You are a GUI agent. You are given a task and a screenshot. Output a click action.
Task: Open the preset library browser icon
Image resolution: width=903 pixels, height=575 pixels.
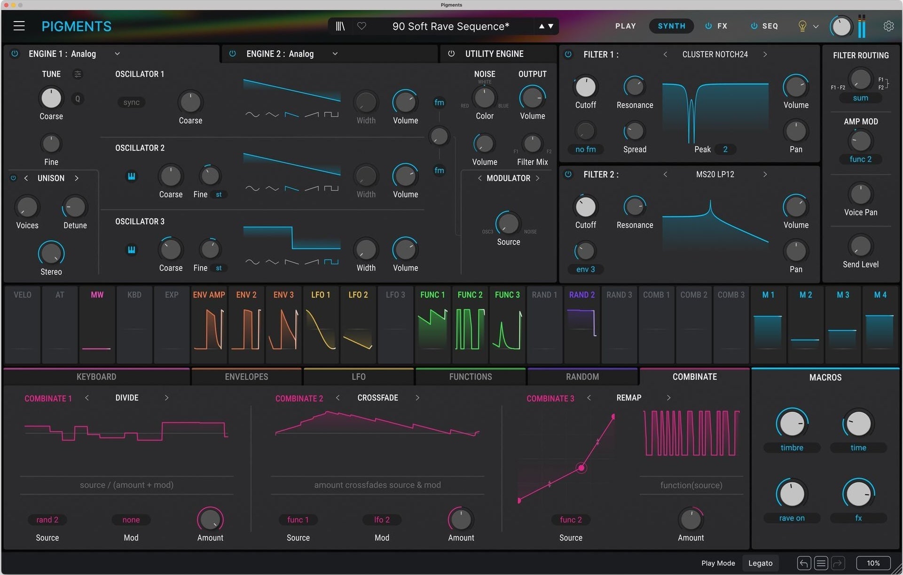click(340, 26)
